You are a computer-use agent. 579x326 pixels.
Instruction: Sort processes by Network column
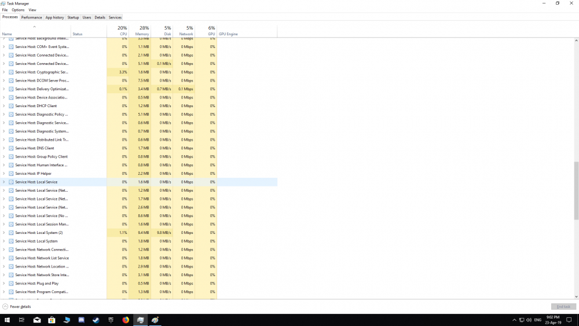pos(184,31)
